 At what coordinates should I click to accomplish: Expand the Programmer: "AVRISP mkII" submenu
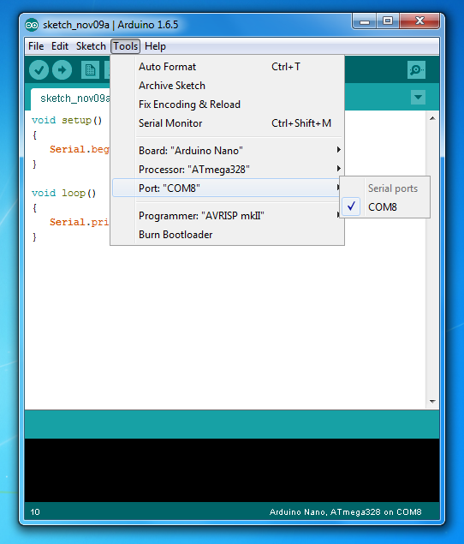227,216
